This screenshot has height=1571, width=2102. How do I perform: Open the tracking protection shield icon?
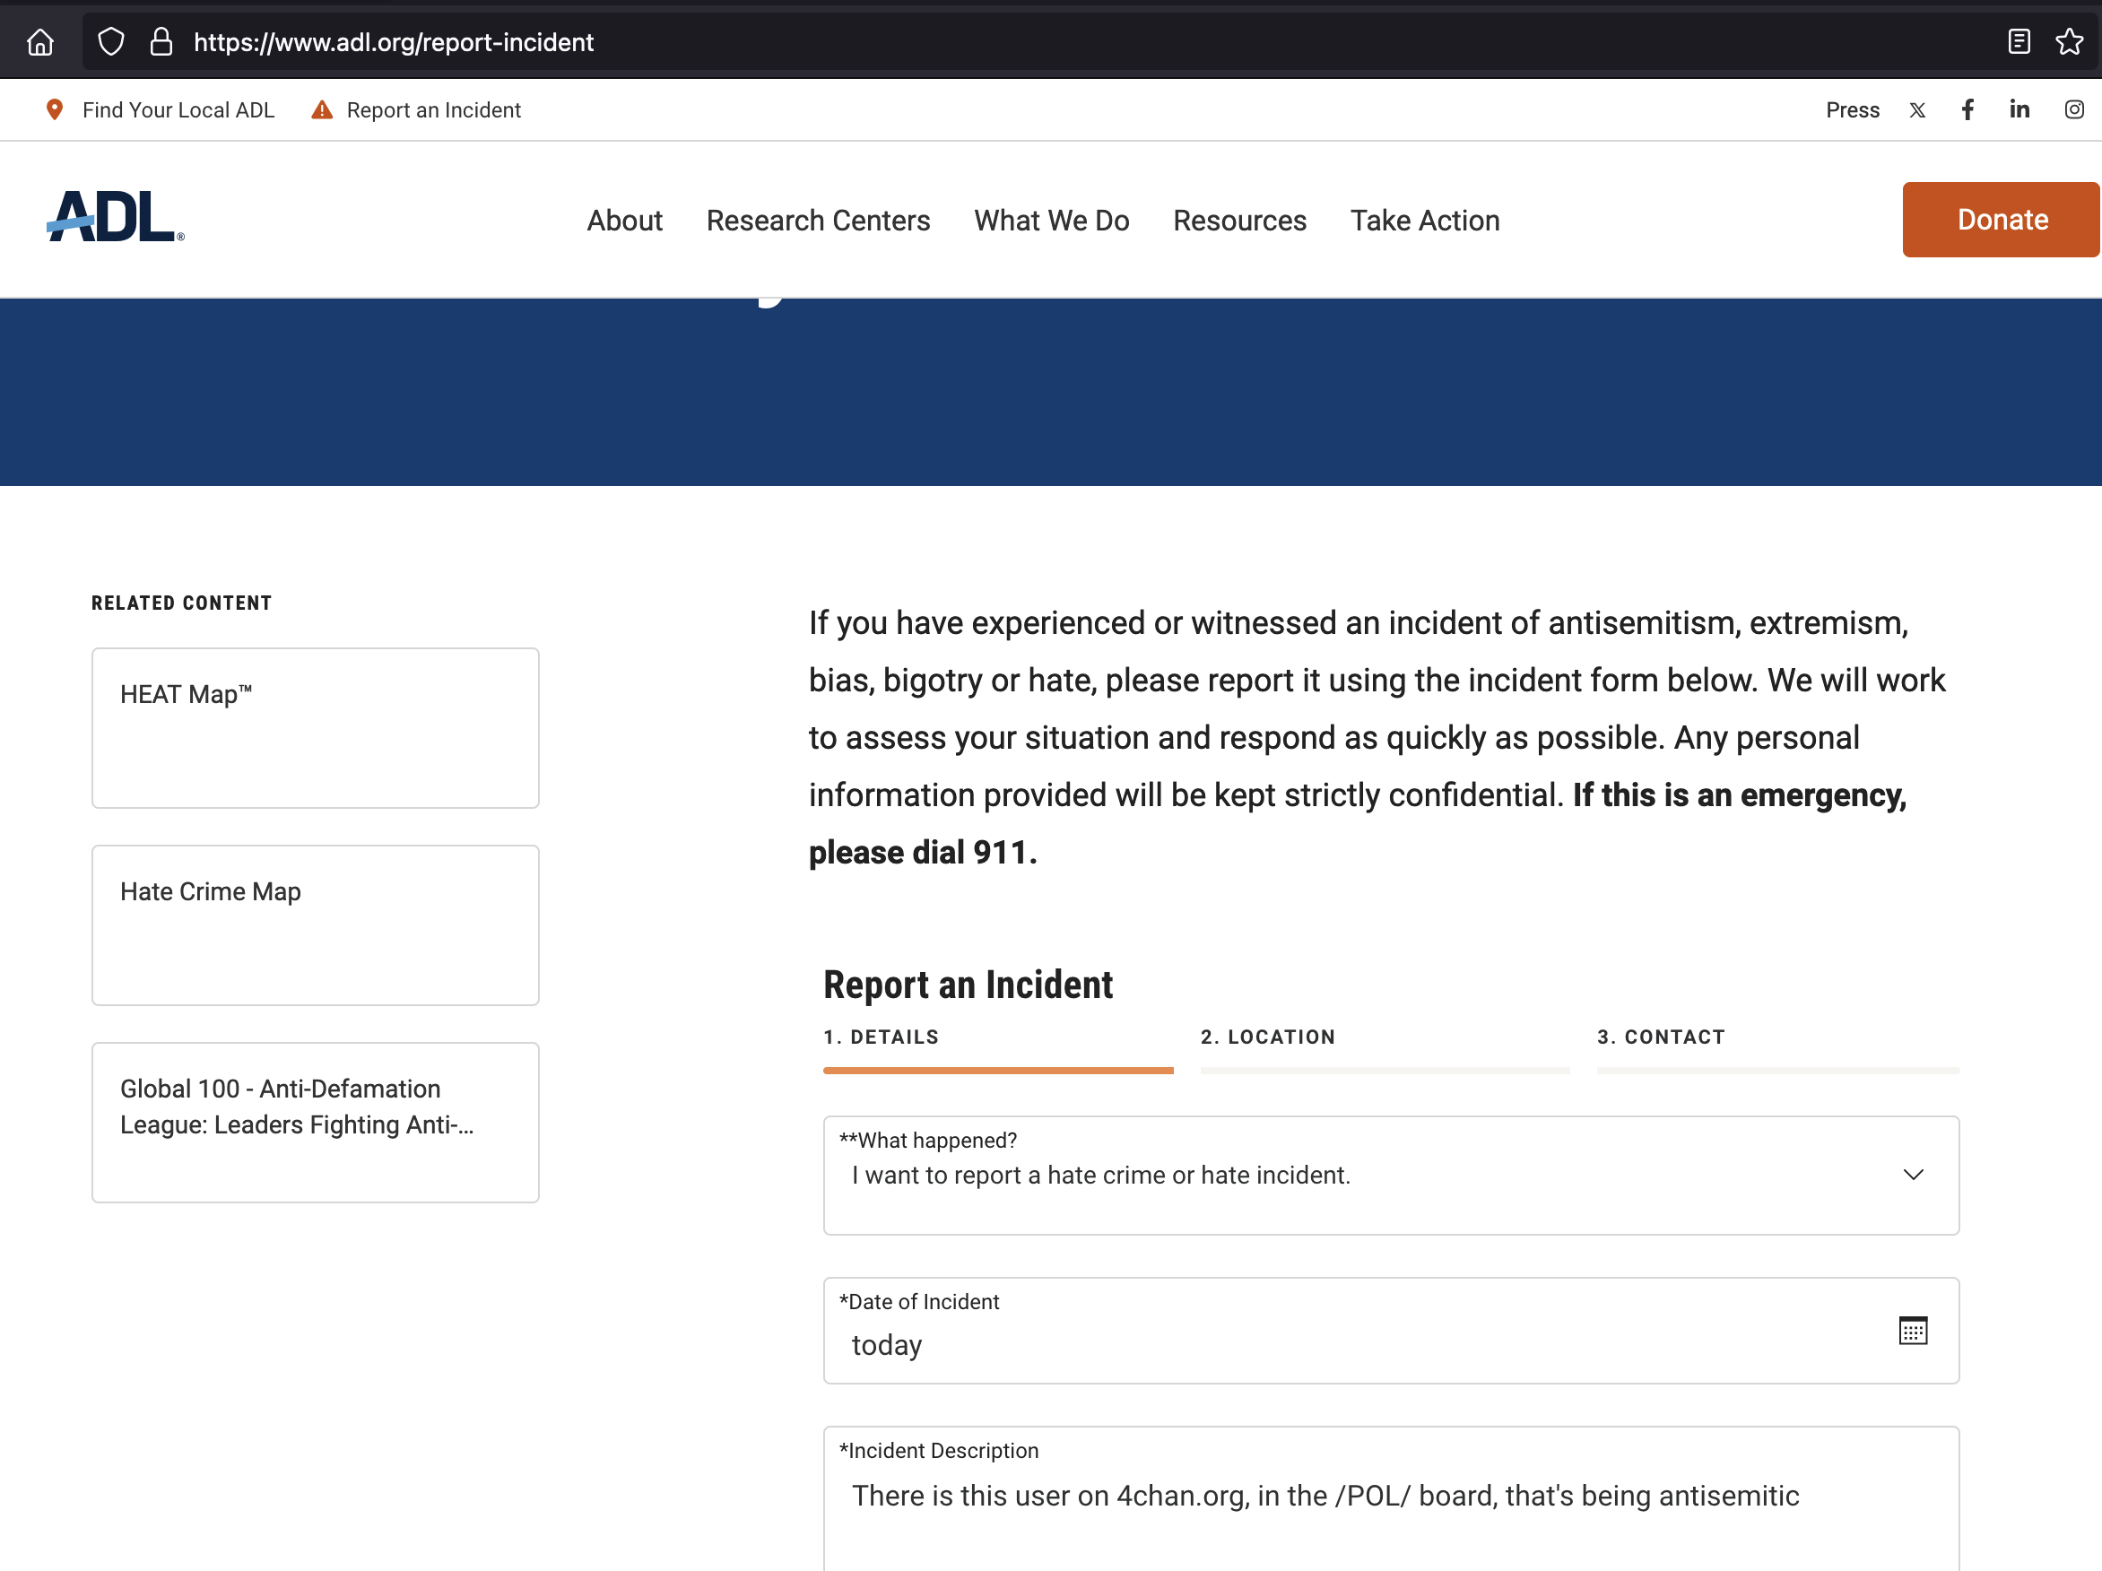(111, 42)
